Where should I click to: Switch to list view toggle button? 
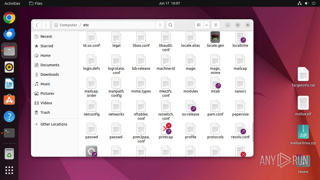[199, 25]
